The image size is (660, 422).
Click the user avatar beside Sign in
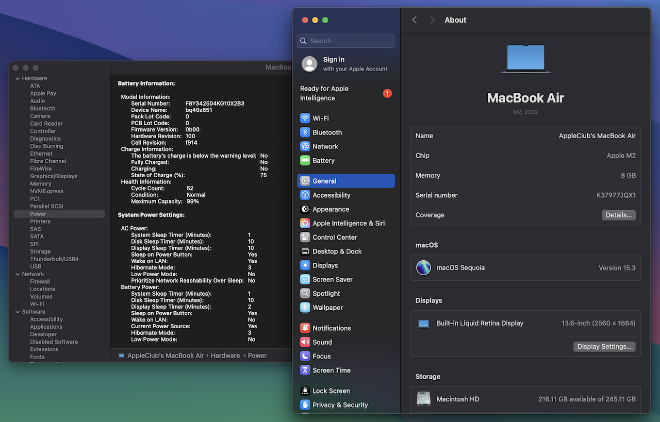tap(309, 64)
